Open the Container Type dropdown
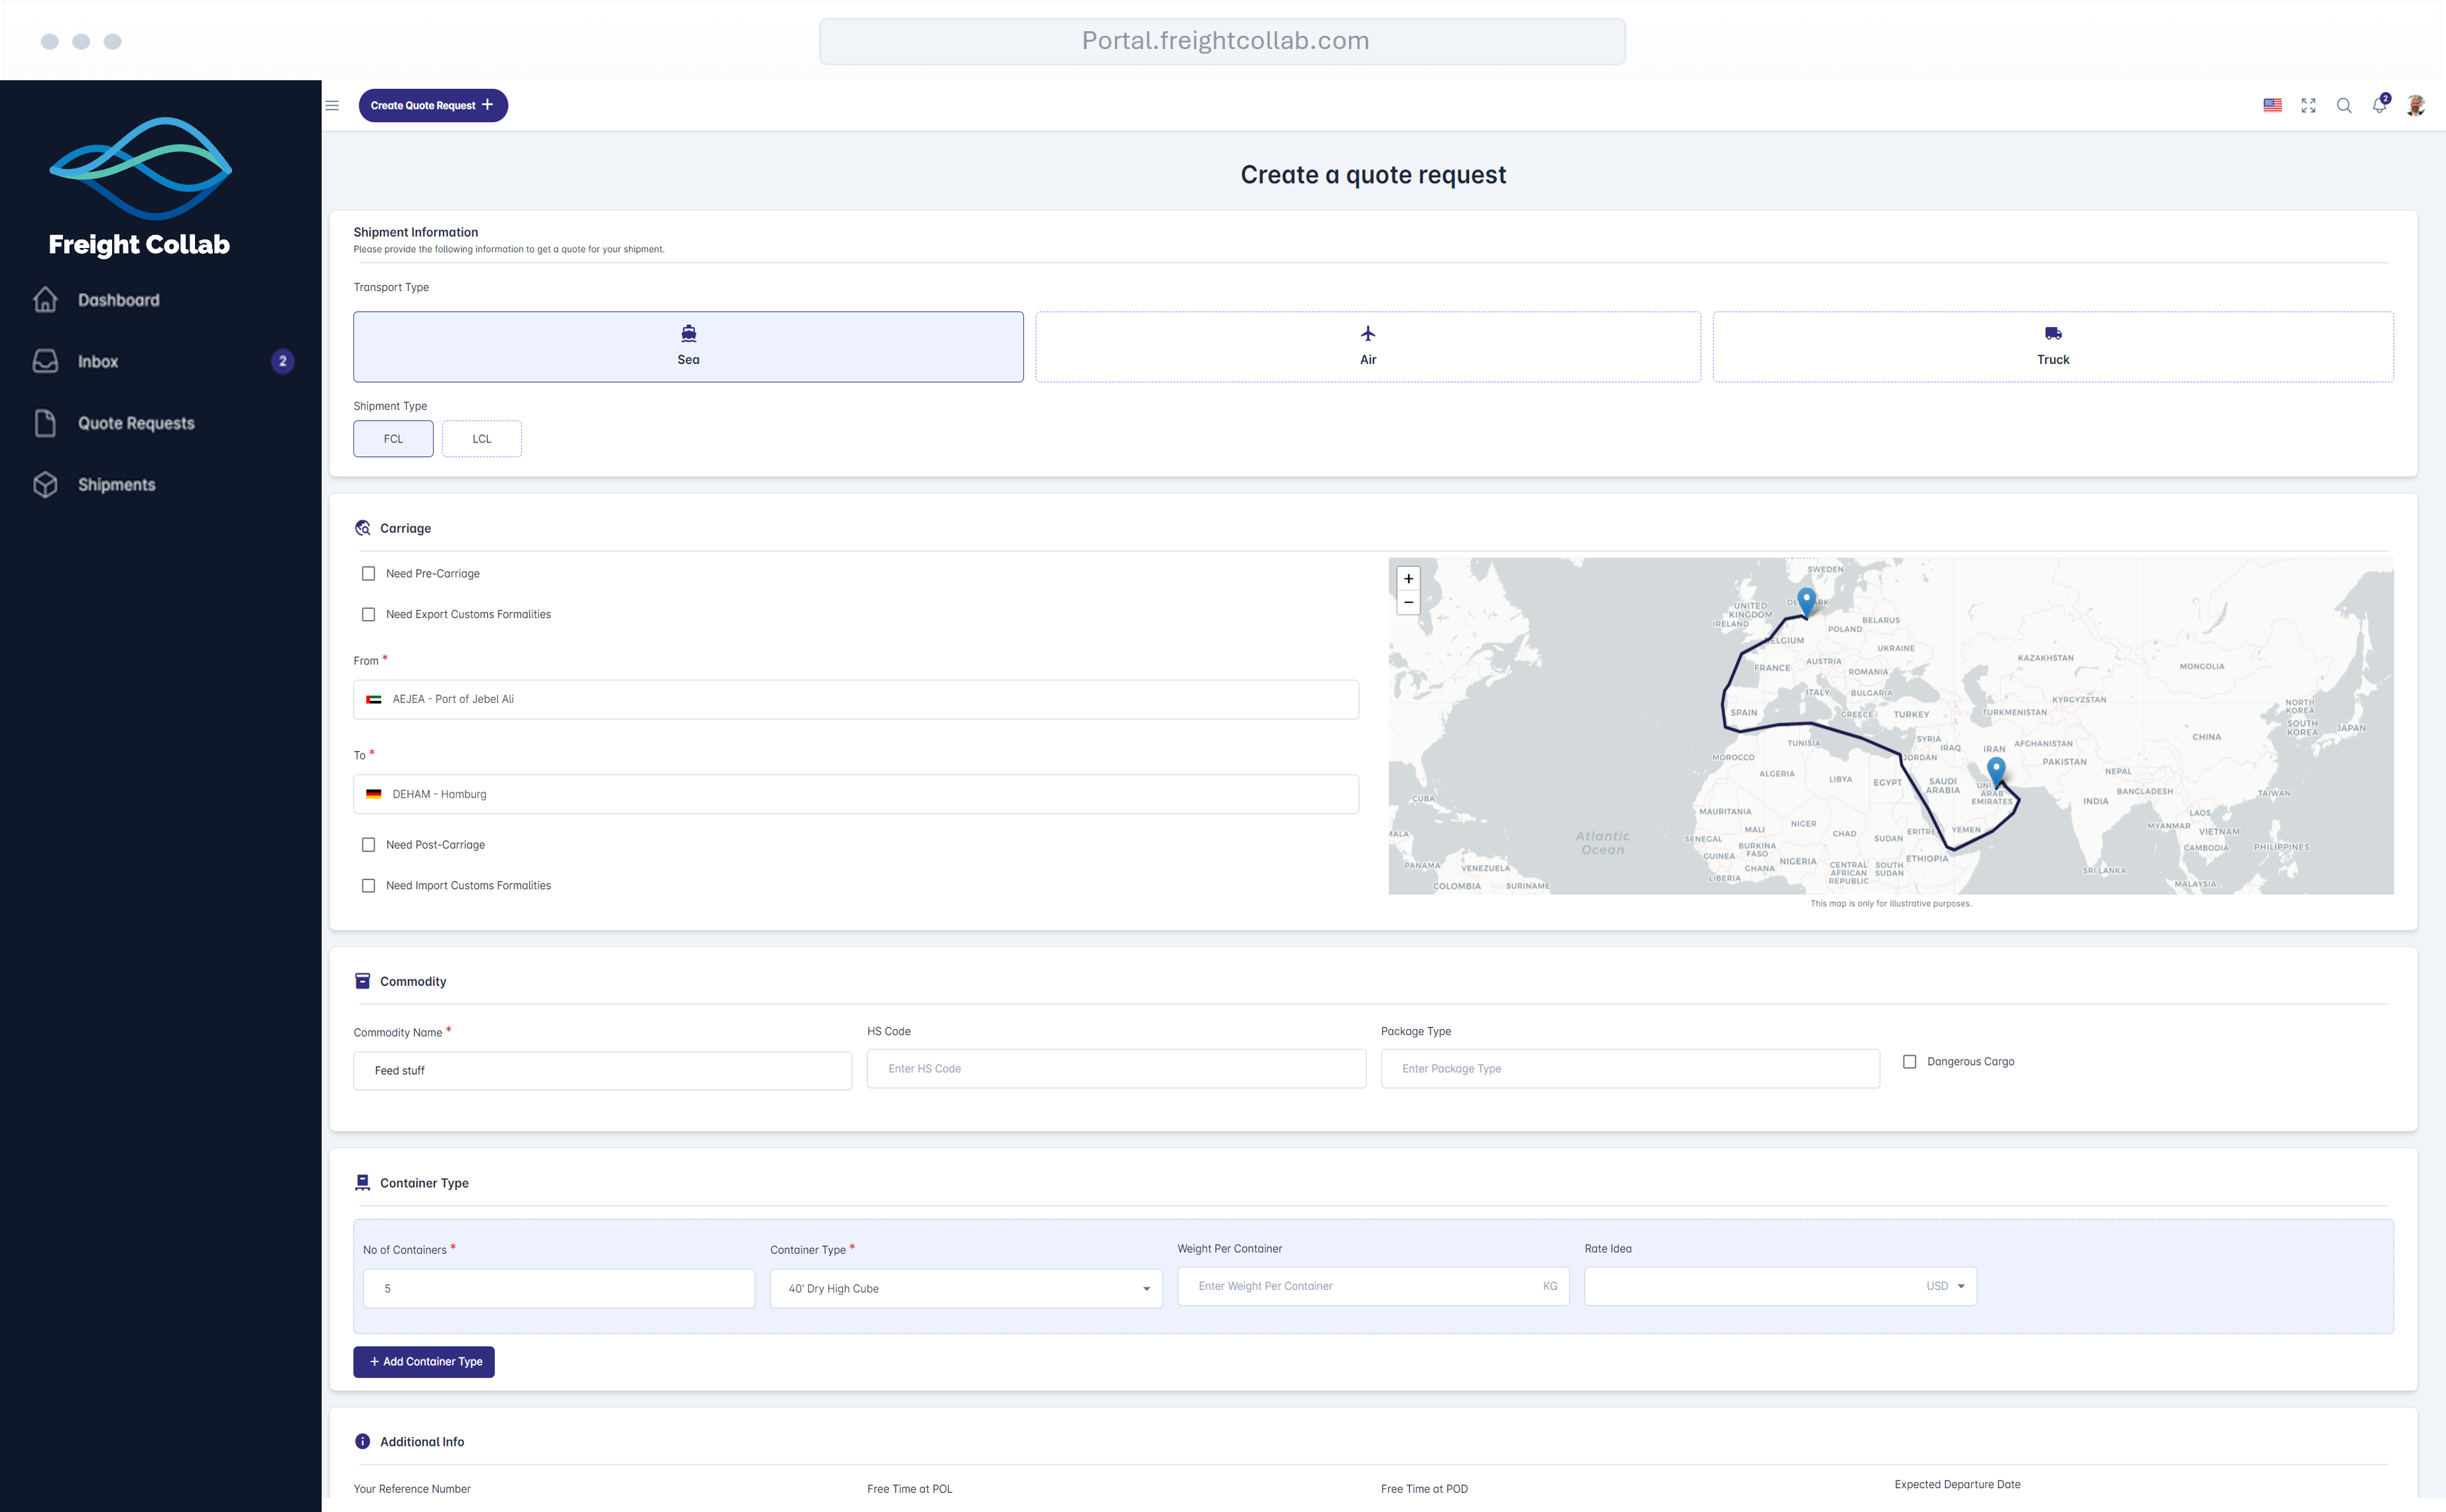 [965, 1289]
